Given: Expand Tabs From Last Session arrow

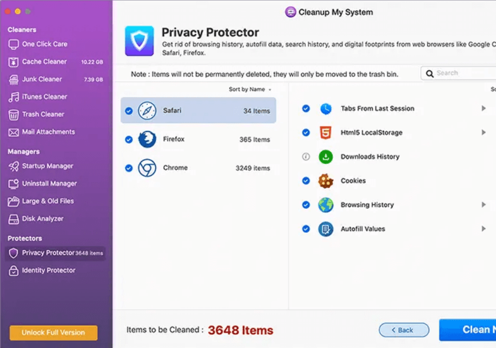Looking at the screenshot, I should pyautogui.click(x=483, y=108).
